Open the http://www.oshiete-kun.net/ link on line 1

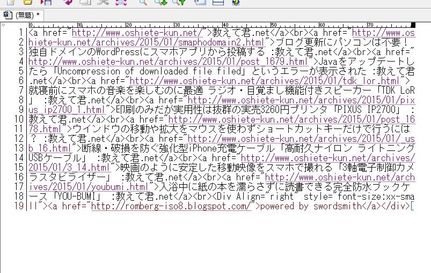[x=137, y=33]
